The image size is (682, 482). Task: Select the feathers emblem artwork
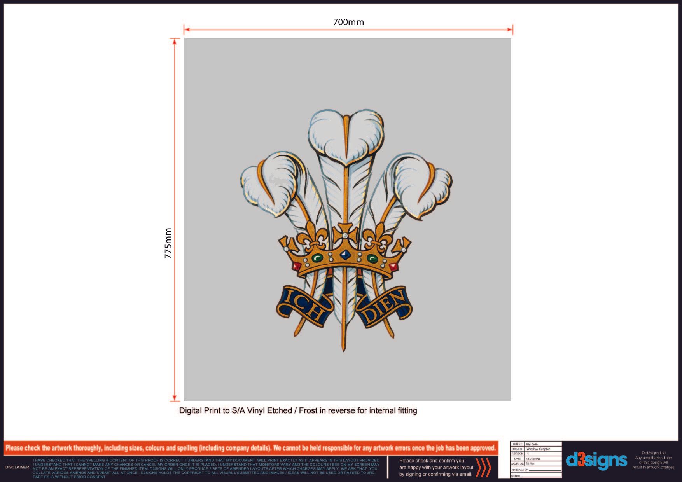coord(346,230)
